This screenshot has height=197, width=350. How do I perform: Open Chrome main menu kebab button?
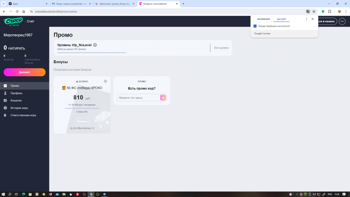(346, 11)
